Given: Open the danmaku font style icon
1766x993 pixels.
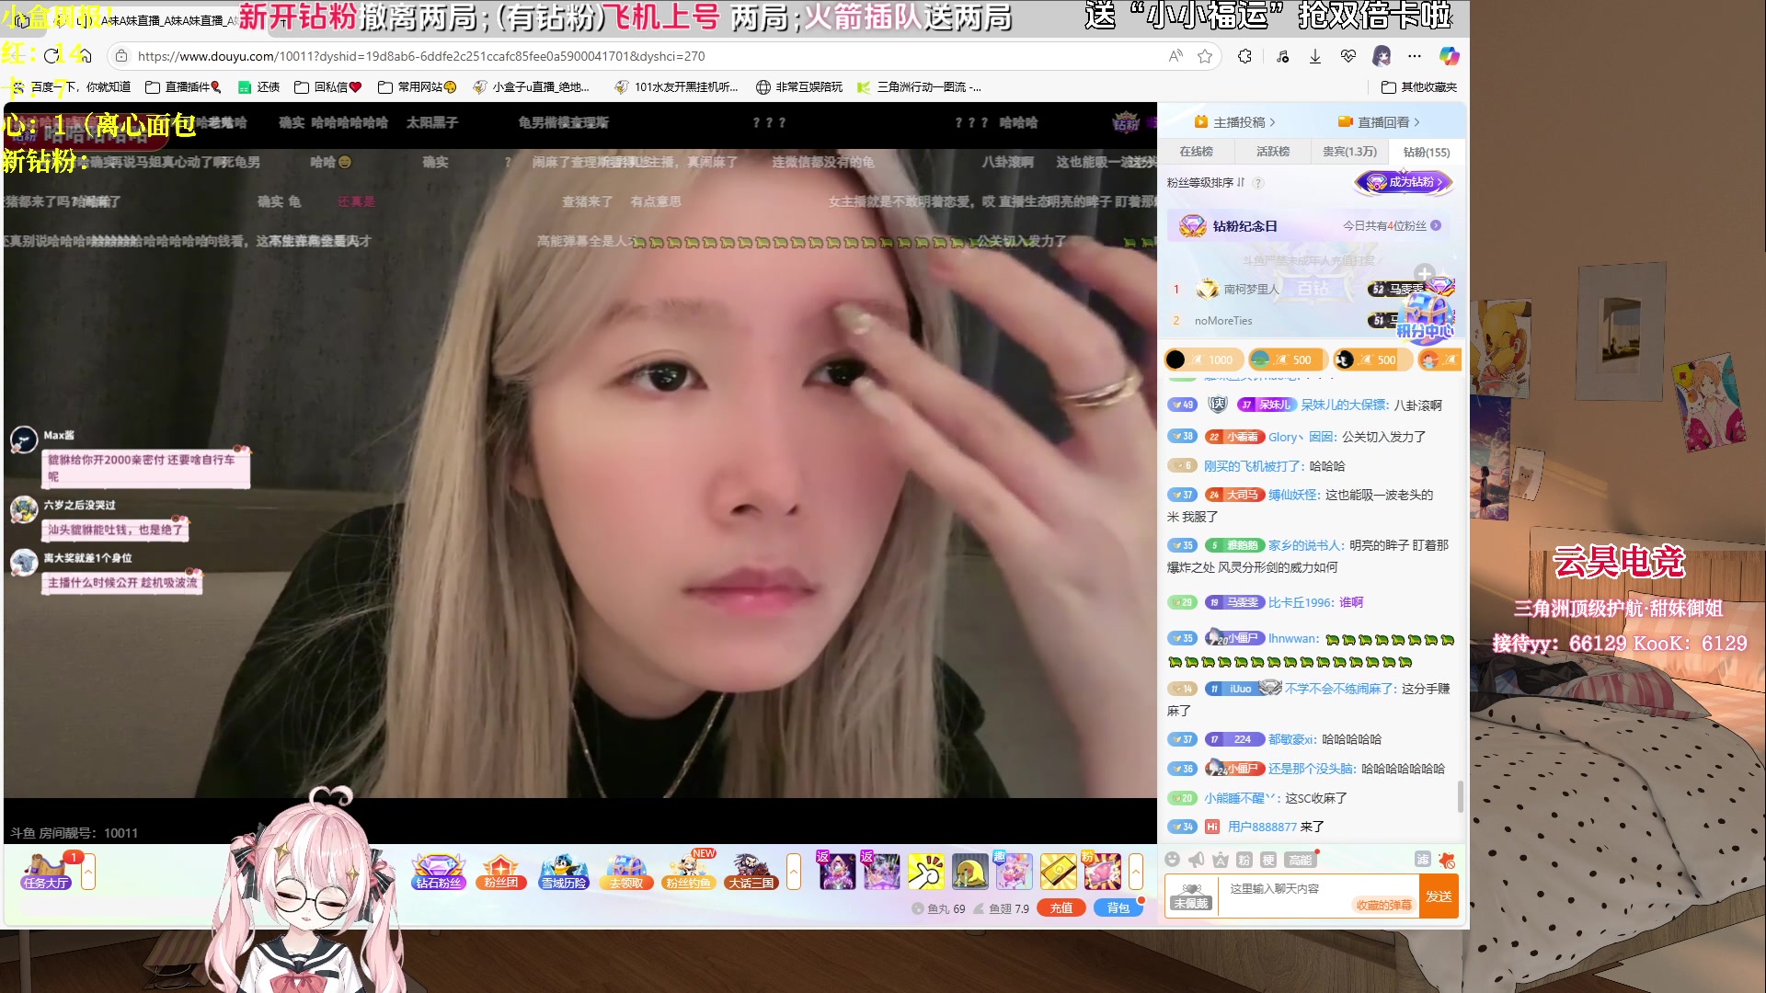Looking at the screenshot, I should [1220, 860].
